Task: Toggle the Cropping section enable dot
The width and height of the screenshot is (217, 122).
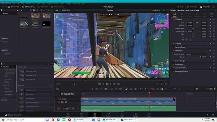Action: [x=173, y=44]
